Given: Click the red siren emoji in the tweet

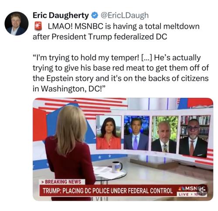Looking at the screenshot, I should [x=38, y=26].
